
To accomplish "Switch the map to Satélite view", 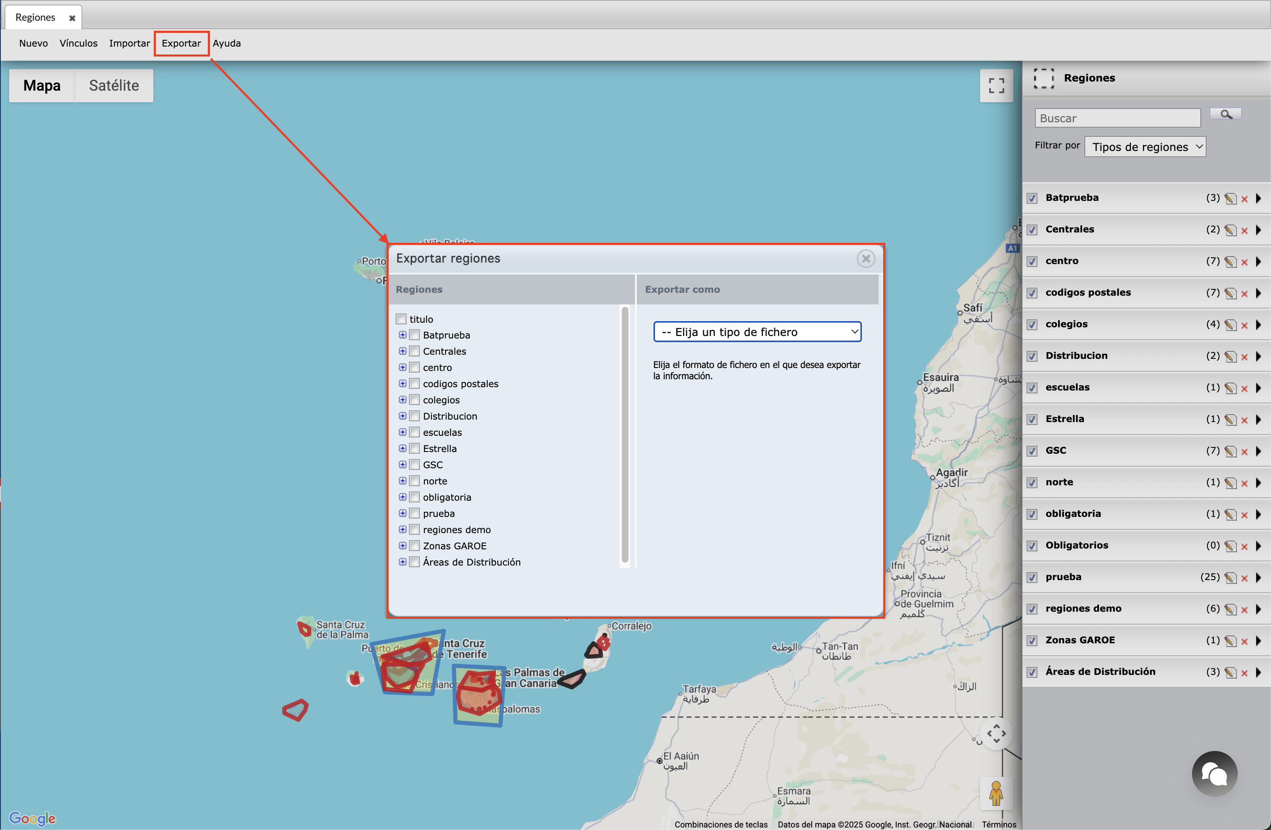I will point(113,85).
